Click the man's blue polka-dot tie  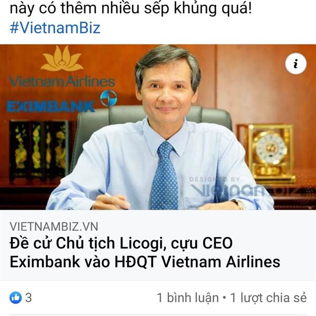(165, 175)
